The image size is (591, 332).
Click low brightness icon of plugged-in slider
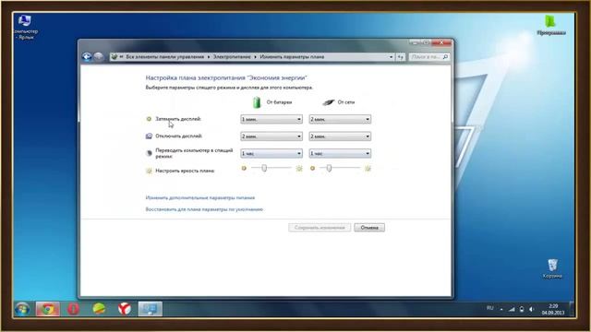click(312, 168)
